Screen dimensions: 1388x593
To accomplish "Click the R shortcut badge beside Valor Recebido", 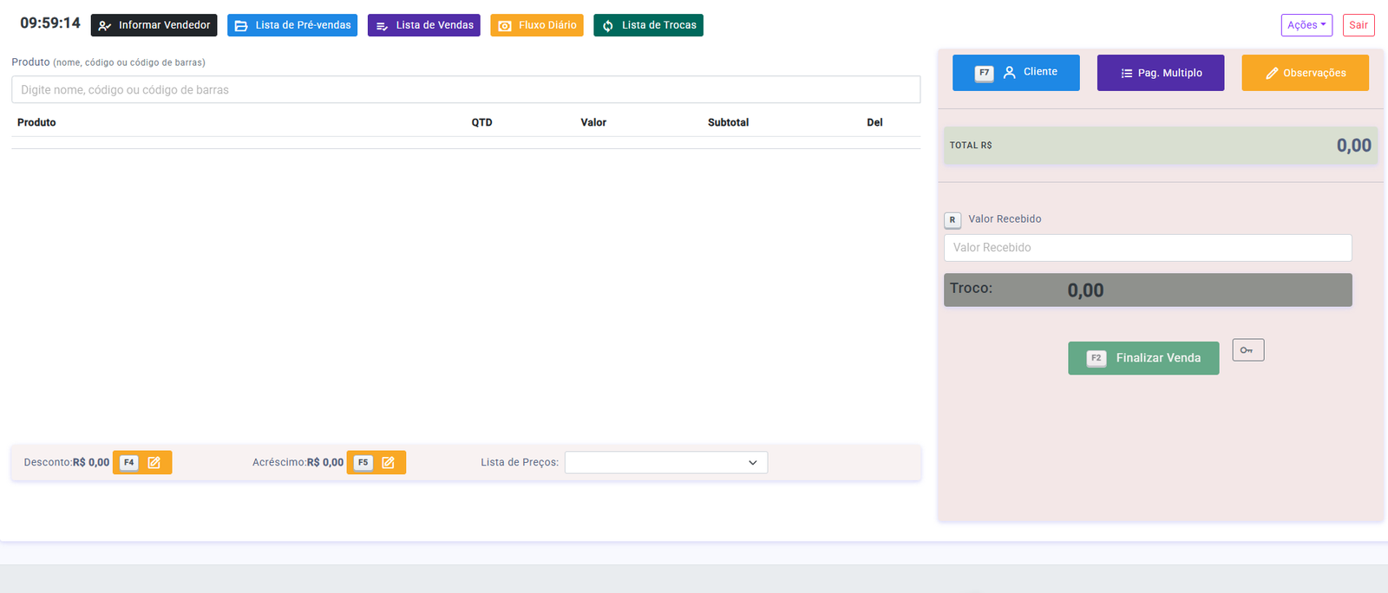I will pyautogui.click(x=953, y=220).
